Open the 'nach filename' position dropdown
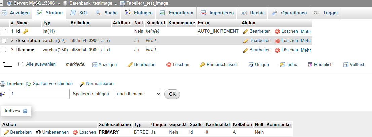Image resolution: width=372 pixels, height=137 pixels. pos(138,94)
